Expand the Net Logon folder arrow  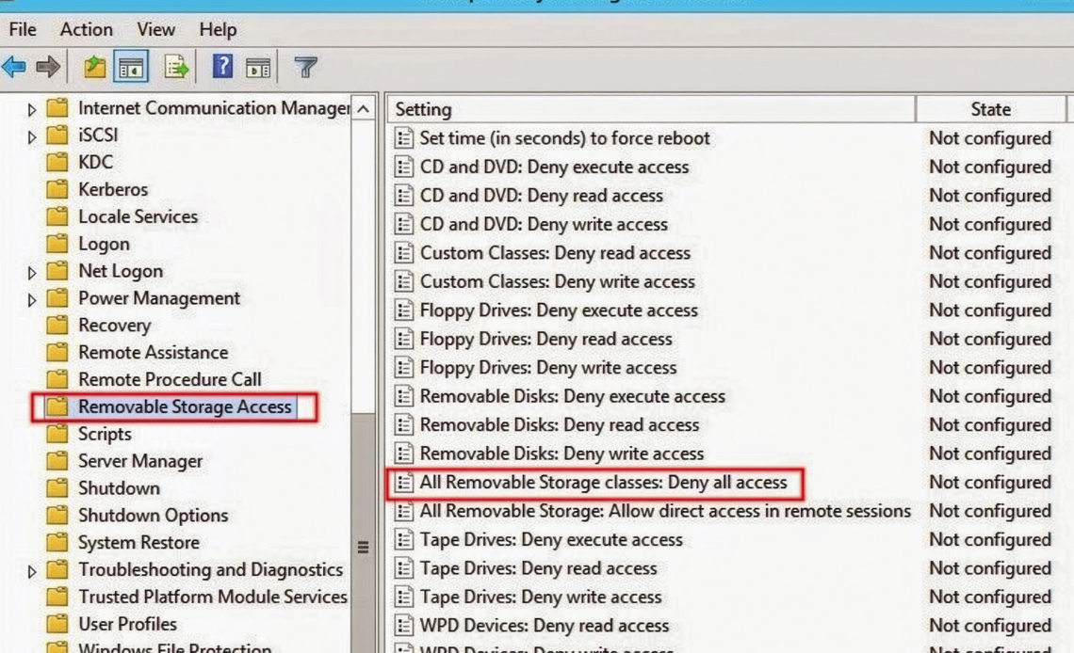[32, 273]
